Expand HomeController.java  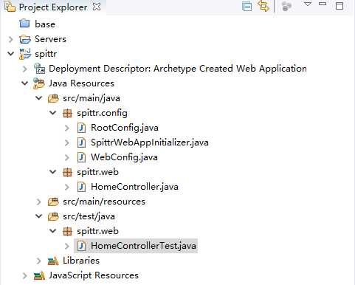click(67, 187)
